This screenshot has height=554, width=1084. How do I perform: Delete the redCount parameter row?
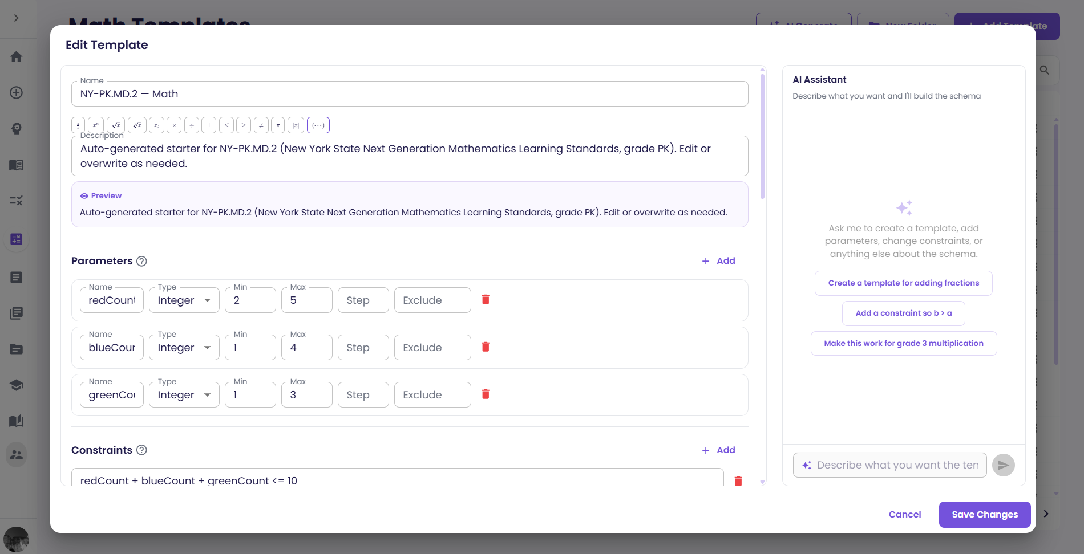[486, 300]
